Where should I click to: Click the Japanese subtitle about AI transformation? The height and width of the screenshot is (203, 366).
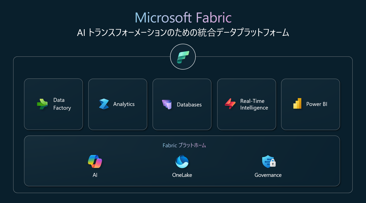[183, 33]
